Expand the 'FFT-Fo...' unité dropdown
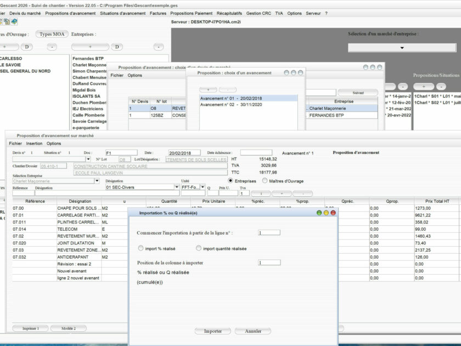This screenshot has height=346, width=461. coord(203,187)
